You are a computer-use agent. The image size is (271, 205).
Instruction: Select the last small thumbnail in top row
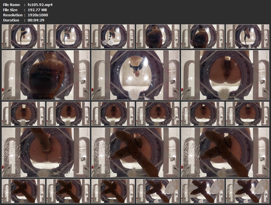[x=248, y=36]
